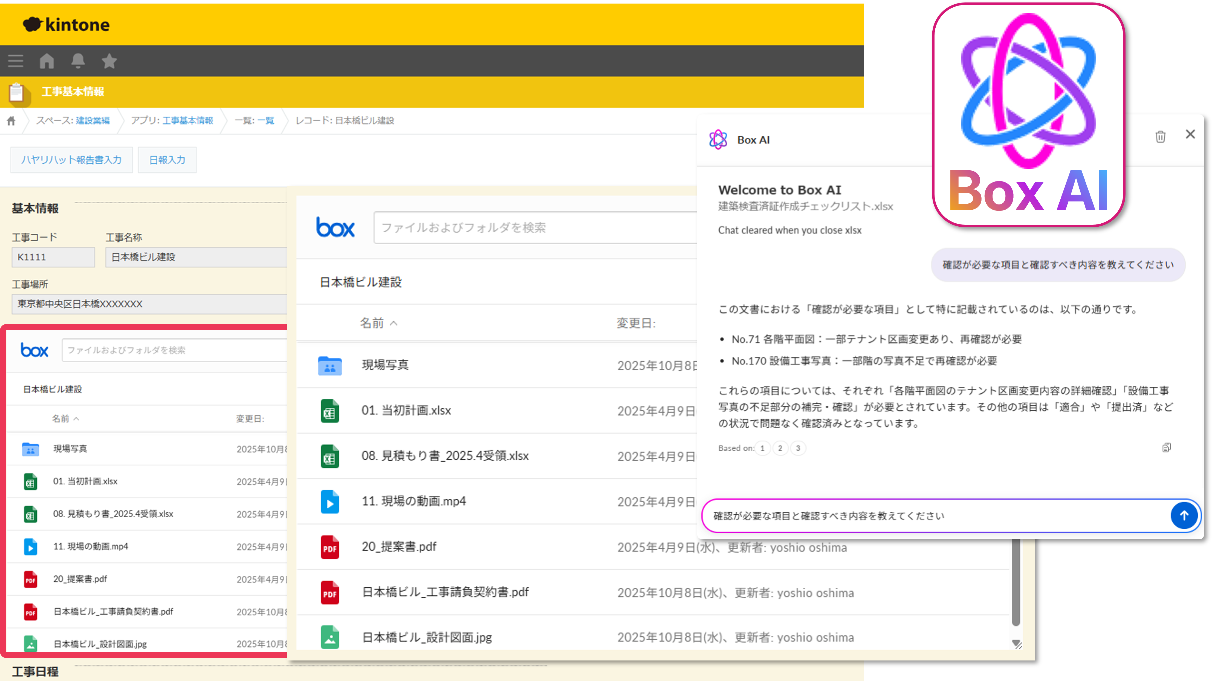
Task: Open 日本橋ビル_工事請負契約書.pdf in small panel
Action: pyautogui.click(x=113, y=612)
